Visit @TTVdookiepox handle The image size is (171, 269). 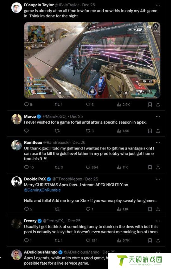click(x=67, y=179)
